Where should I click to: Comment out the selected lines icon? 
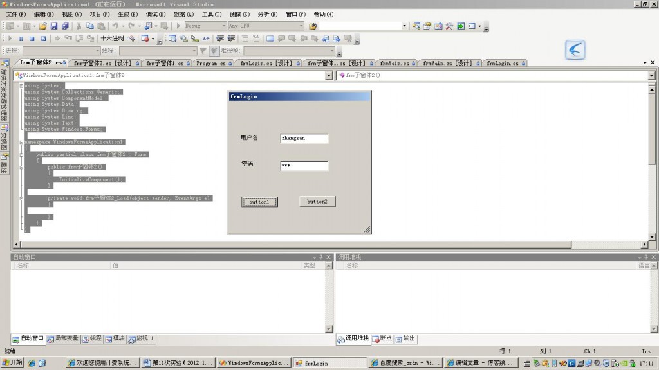pos(245,39)
